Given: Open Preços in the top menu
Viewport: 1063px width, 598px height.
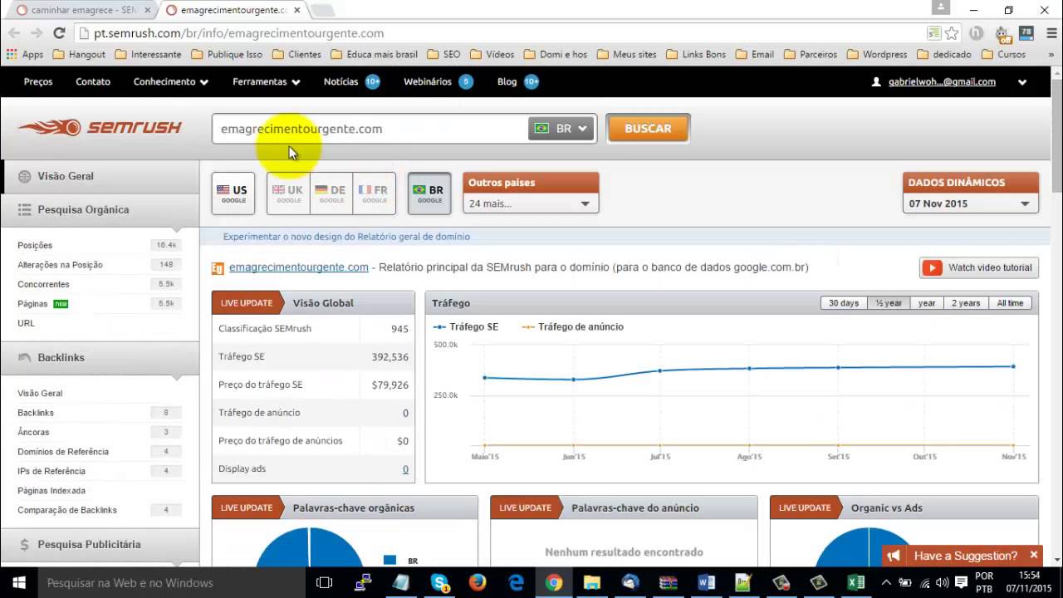Looking at the screenshot, I should point(38,82).
